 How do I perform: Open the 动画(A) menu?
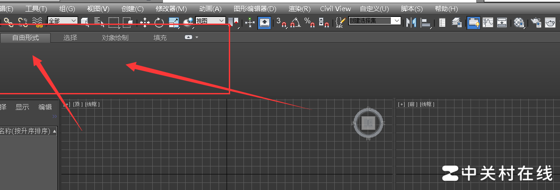pyautogui.click(x=211, y=8)
